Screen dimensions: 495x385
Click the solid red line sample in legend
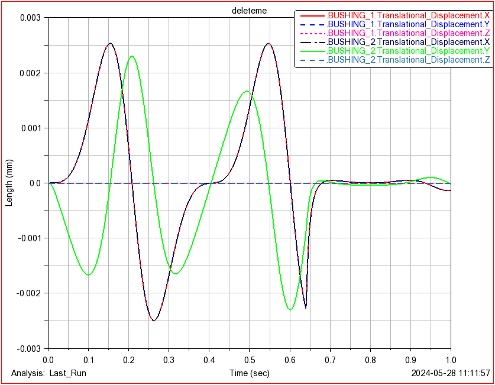311,15
